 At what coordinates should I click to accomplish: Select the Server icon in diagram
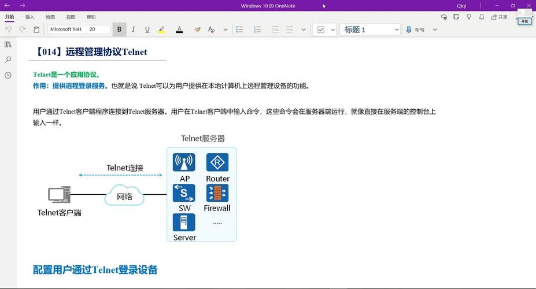tap(184, 223)
